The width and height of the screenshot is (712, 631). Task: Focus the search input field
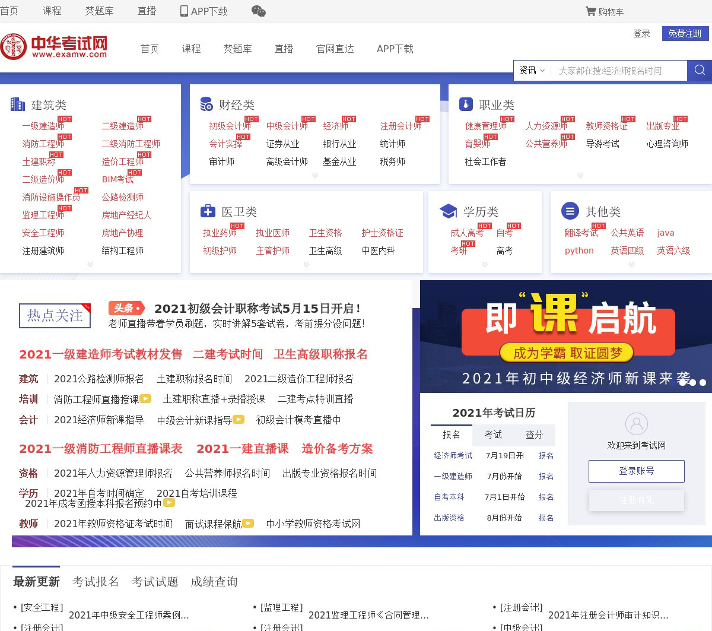[617, 71]
